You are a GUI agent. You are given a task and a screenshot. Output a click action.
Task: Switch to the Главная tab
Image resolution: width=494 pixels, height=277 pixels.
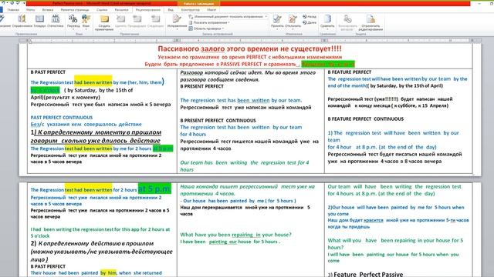coord(13,10)
